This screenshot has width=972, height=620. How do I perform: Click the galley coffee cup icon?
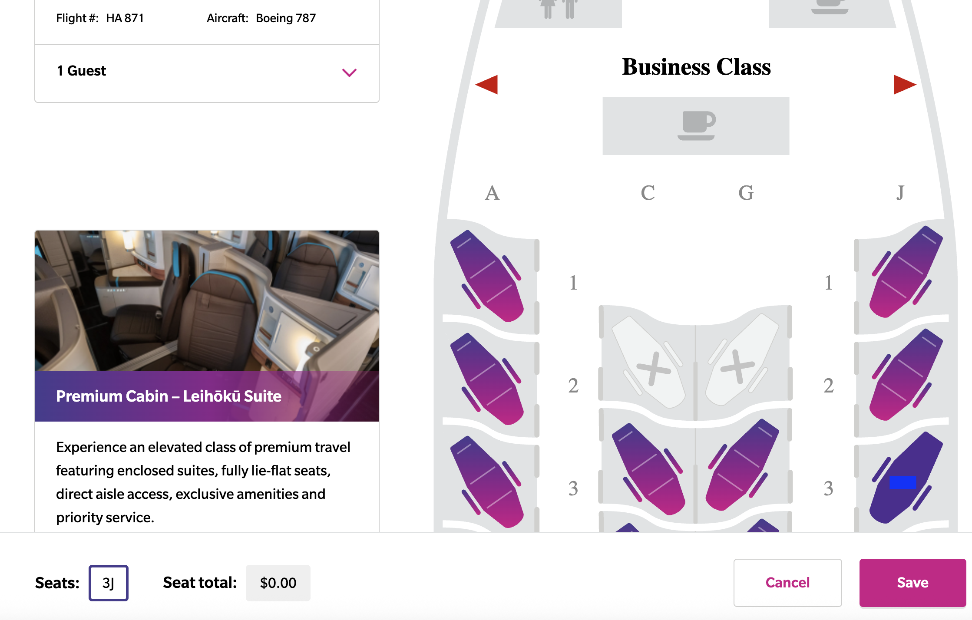point(696,125)
